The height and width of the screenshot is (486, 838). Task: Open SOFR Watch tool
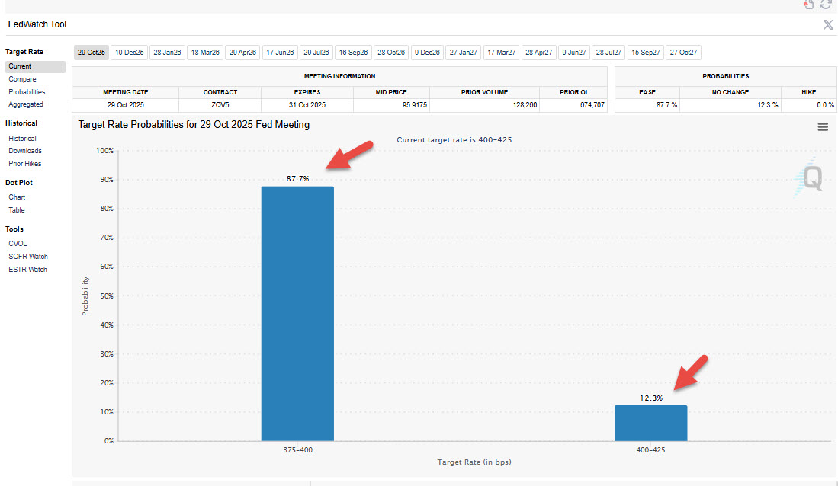[x=27, y=257]
